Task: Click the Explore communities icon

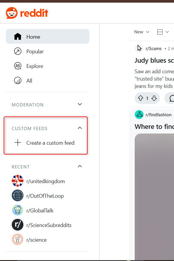Action: click(x=18, y=66)
